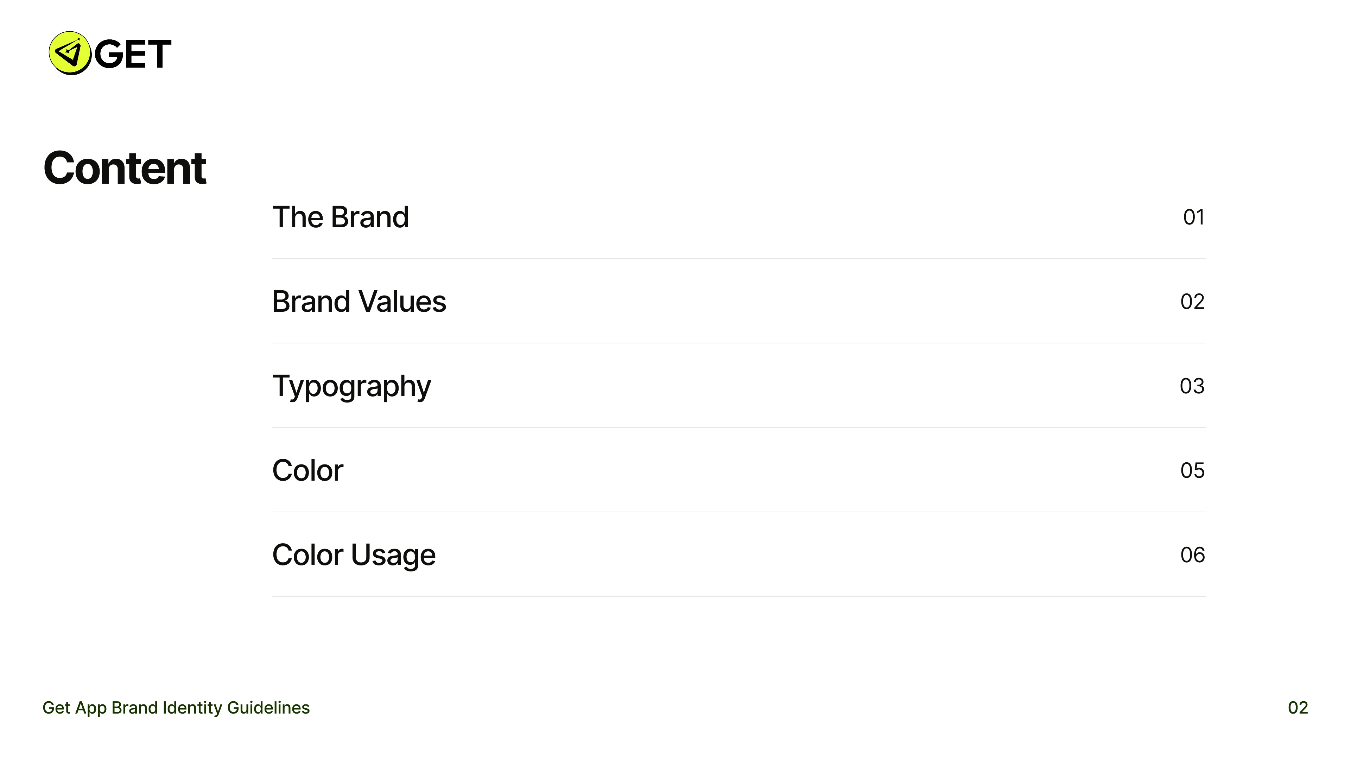
Task: Select the footer text Get App Brand Identity Guidelines
Action: pyautogui.click(x=176, y=708)
